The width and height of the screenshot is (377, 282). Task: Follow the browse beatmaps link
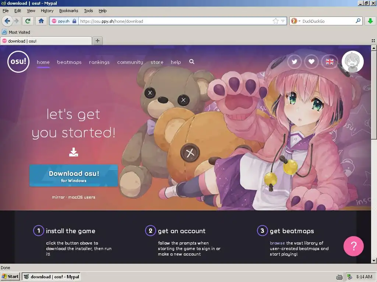tap(277, 243)
